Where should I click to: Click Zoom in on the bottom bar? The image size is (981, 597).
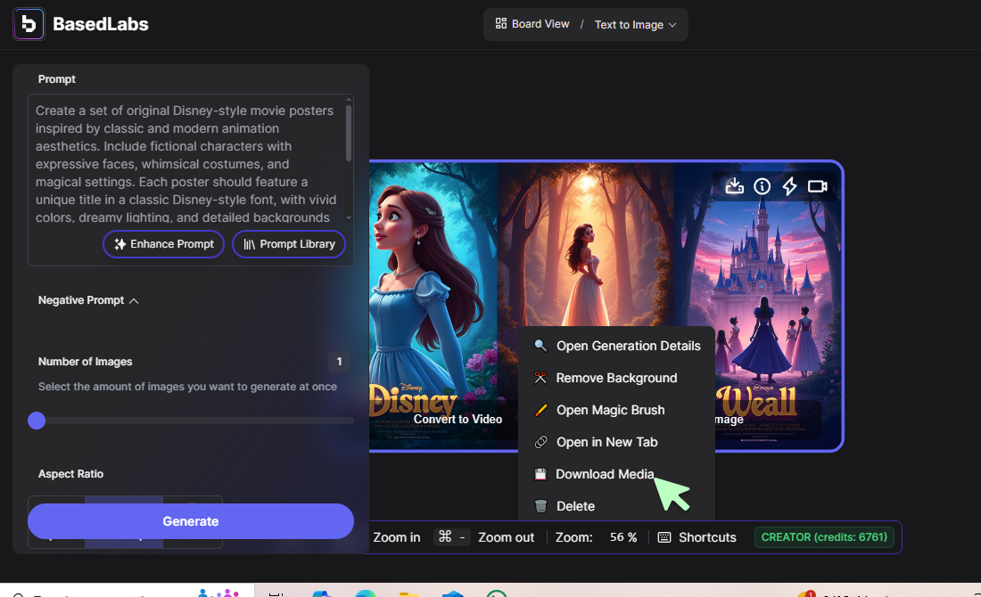coord(397,537)
